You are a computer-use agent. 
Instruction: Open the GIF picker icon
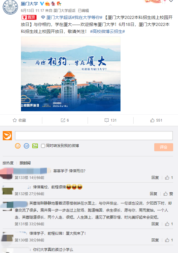pyautogui.click(x=26, y=146)
